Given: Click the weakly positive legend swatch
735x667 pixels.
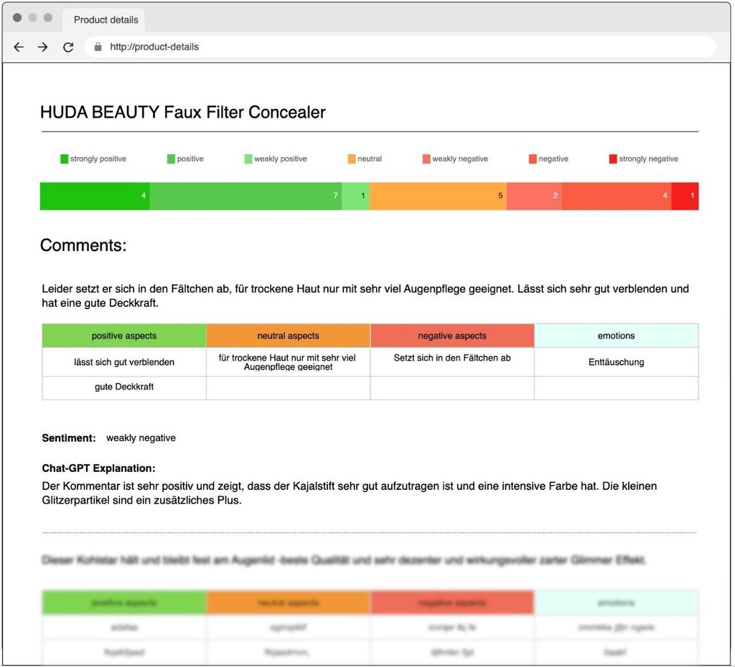Looking at the screenshot, I should coord(248,159).
